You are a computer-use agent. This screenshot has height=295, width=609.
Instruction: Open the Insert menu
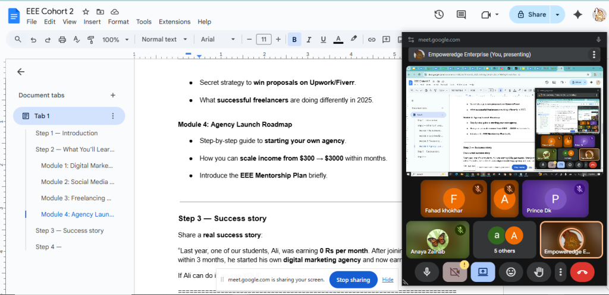(x=92, y=22)
